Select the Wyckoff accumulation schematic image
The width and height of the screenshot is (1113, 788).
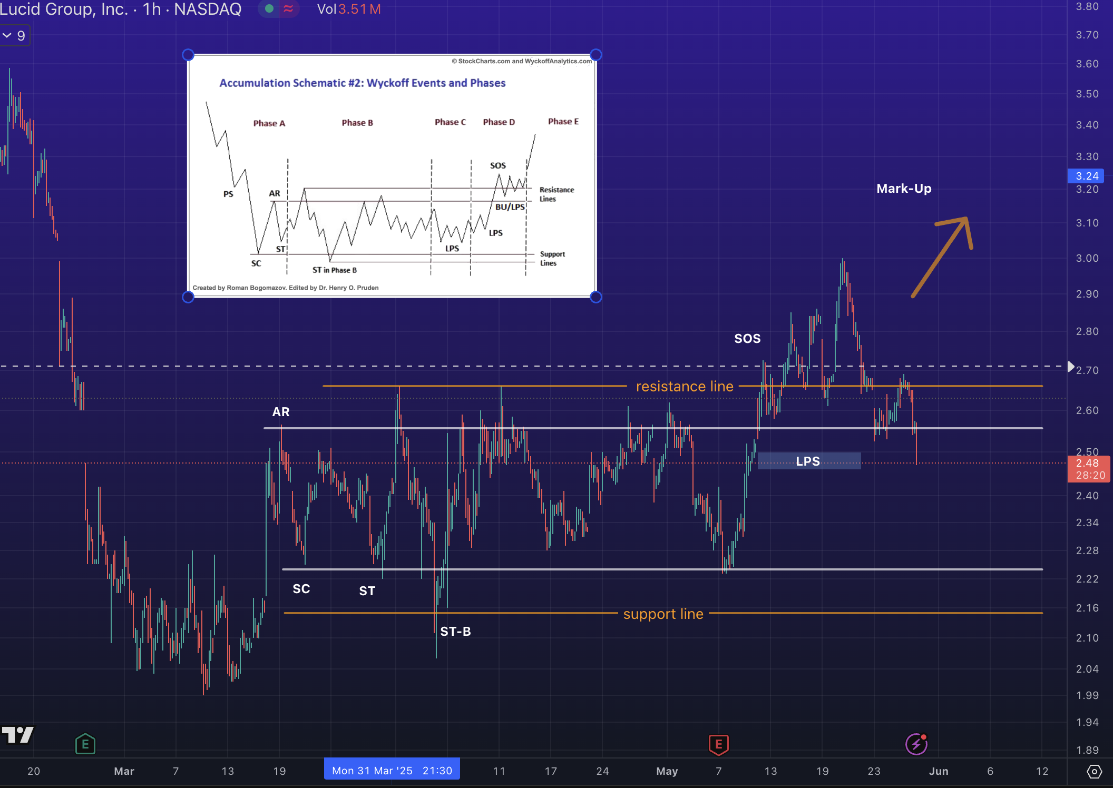[392, 176]
